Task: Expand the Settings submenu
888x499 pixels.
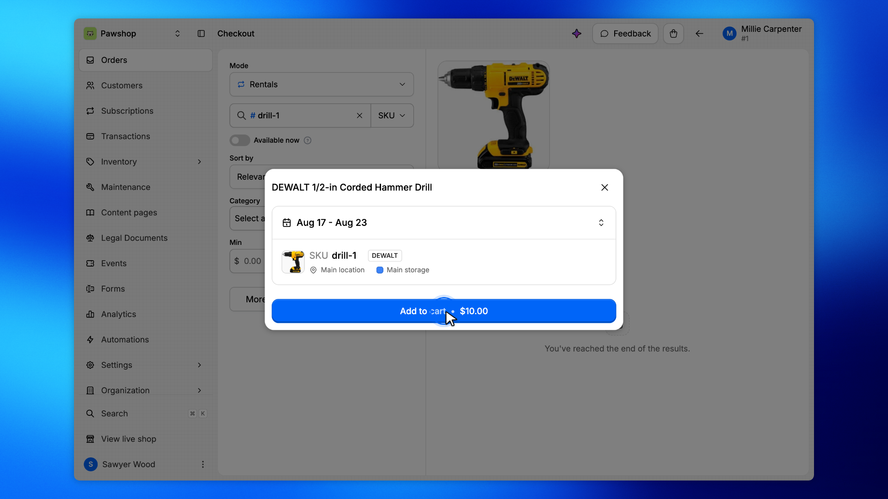Action: tap(199, 365)
